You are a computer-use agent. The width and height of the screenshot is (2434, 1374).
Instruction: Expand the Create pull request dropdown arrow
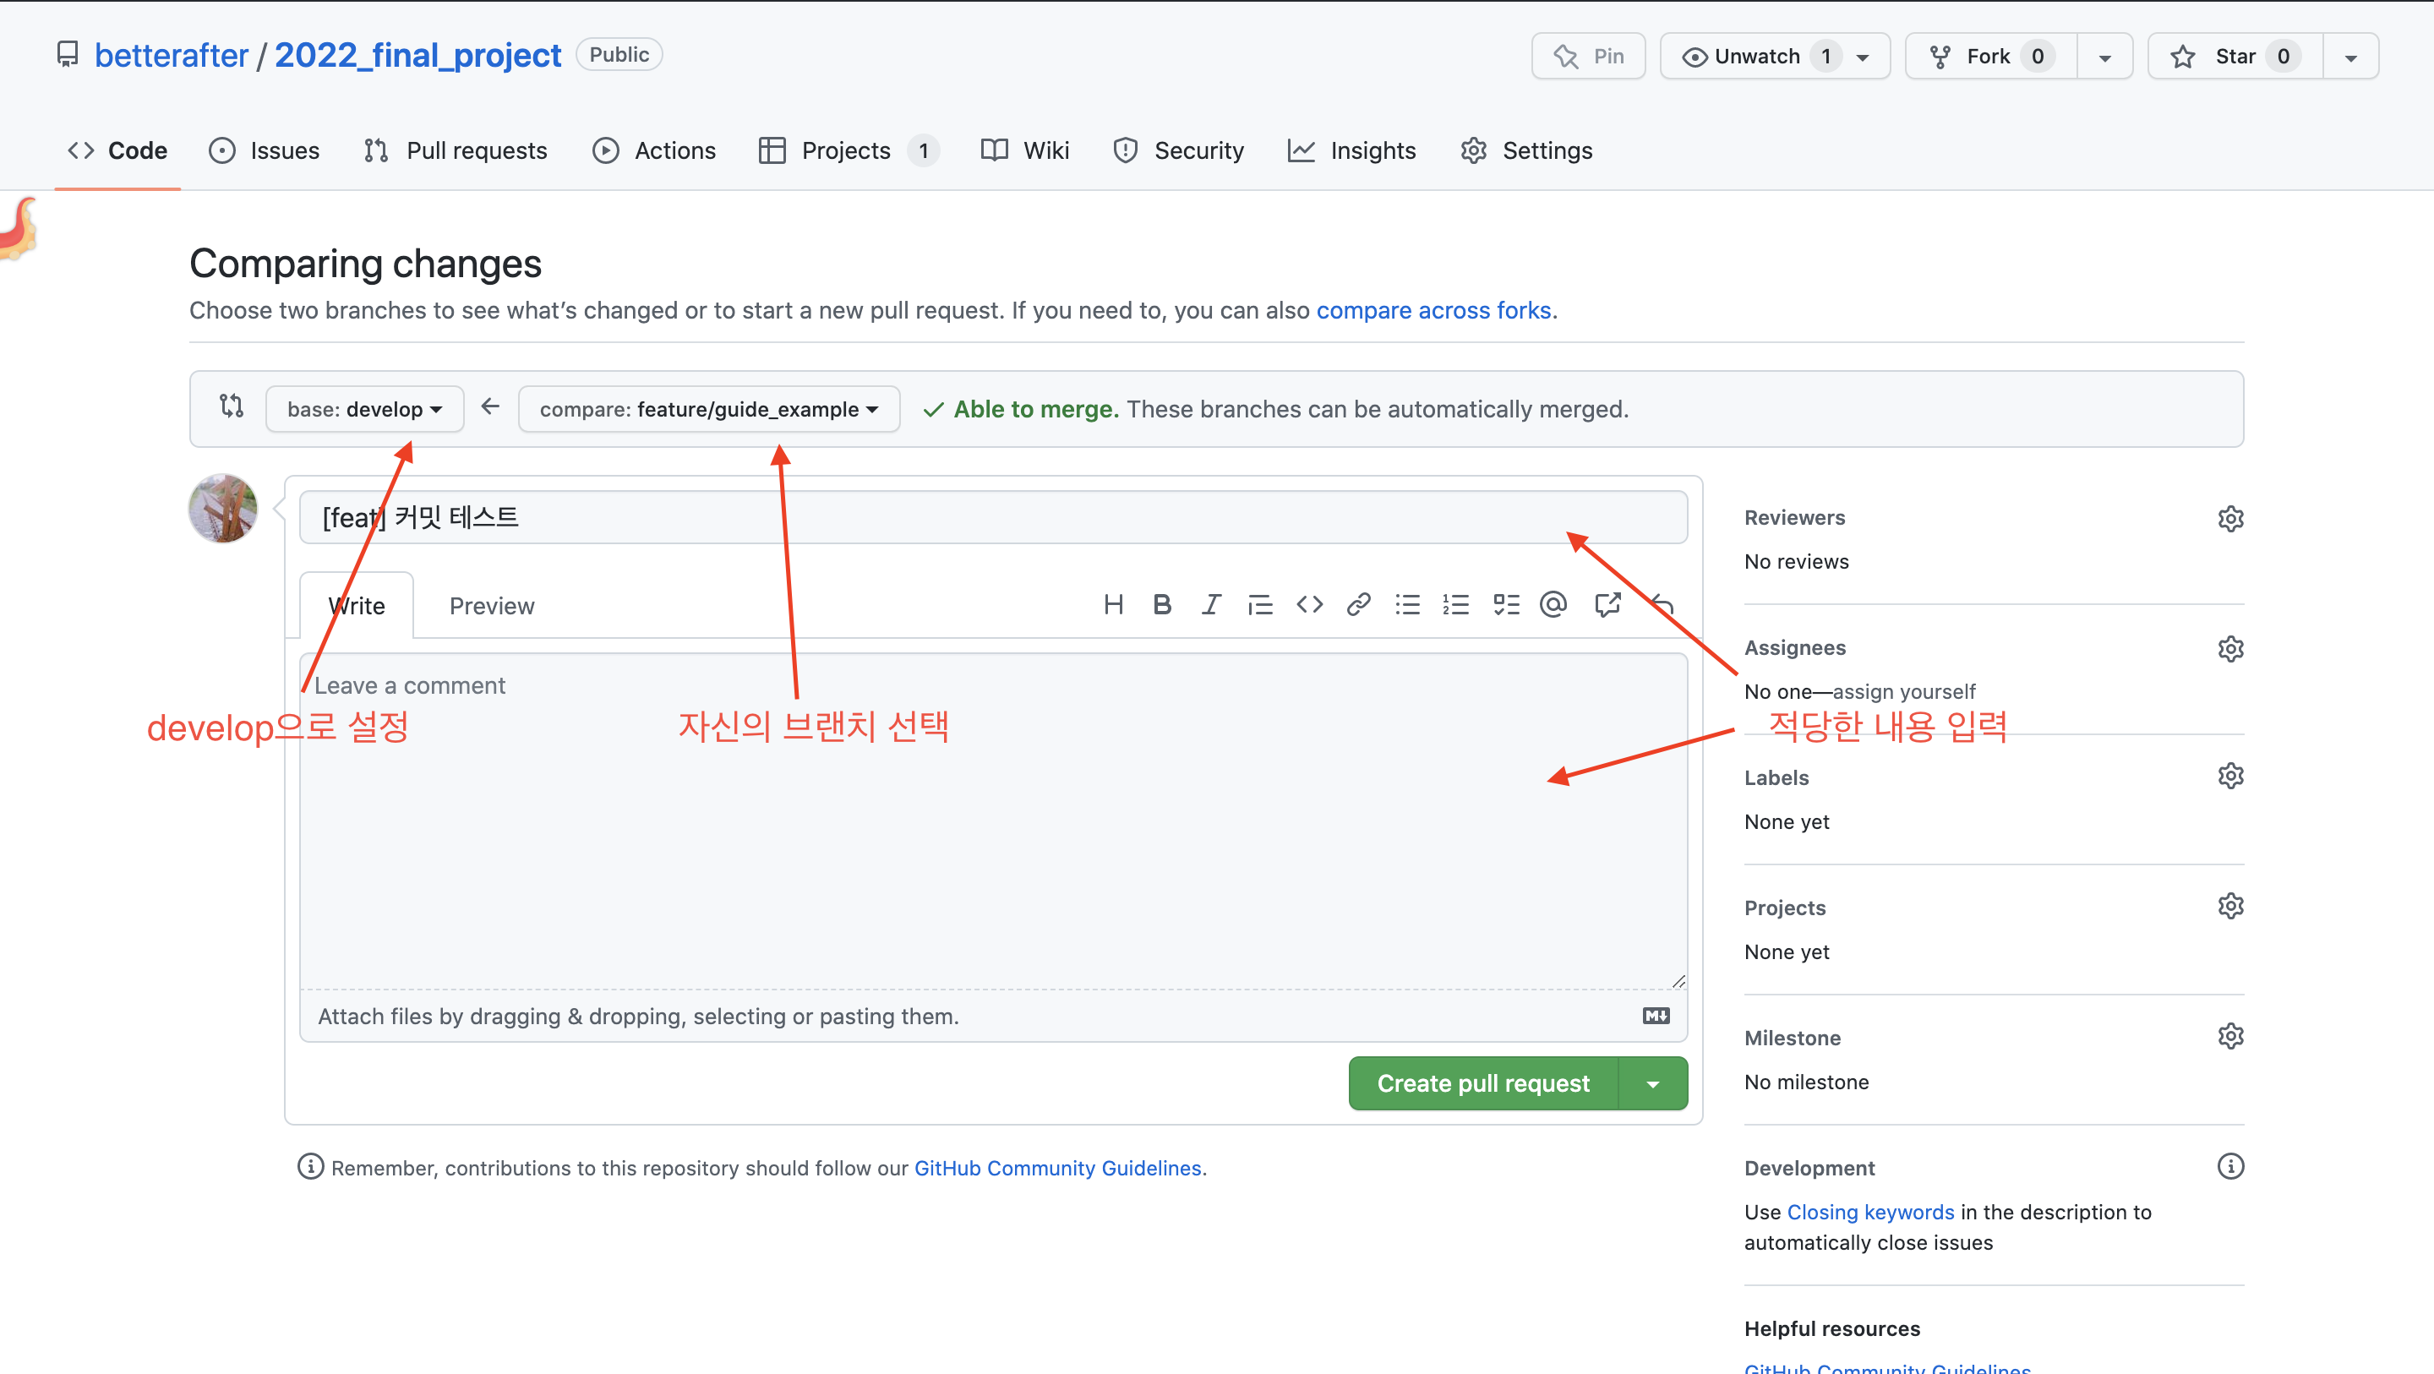(1651, 1083)
